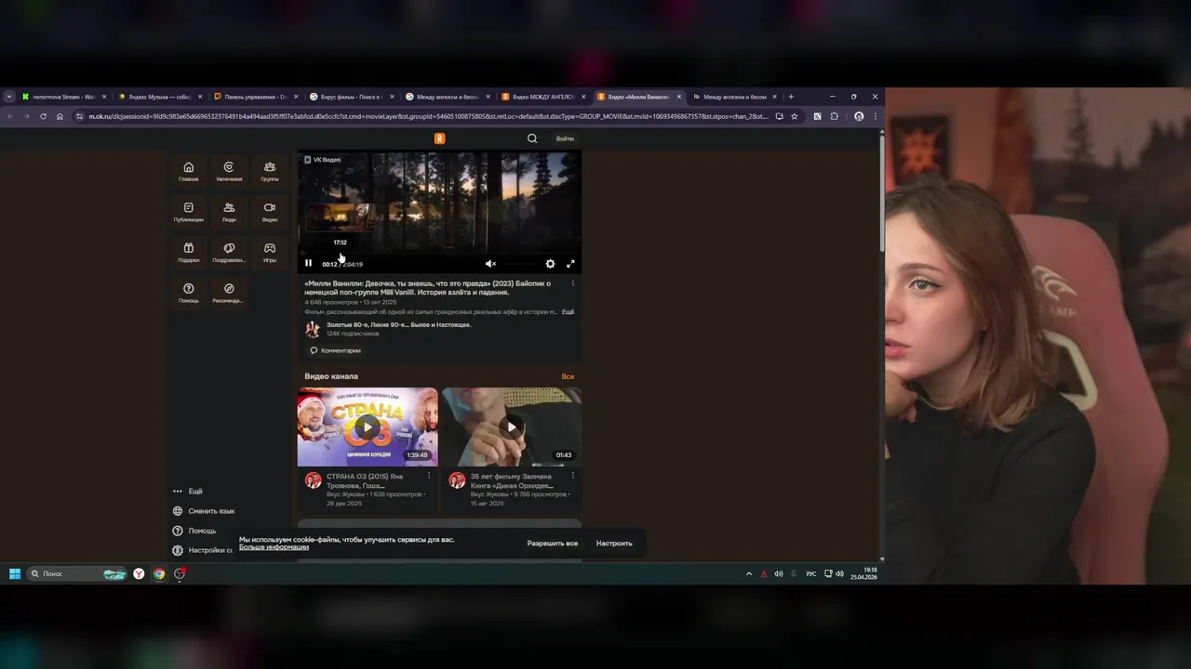Click Настроить cookies button
1191x669 pixels.
pos(614,544)
